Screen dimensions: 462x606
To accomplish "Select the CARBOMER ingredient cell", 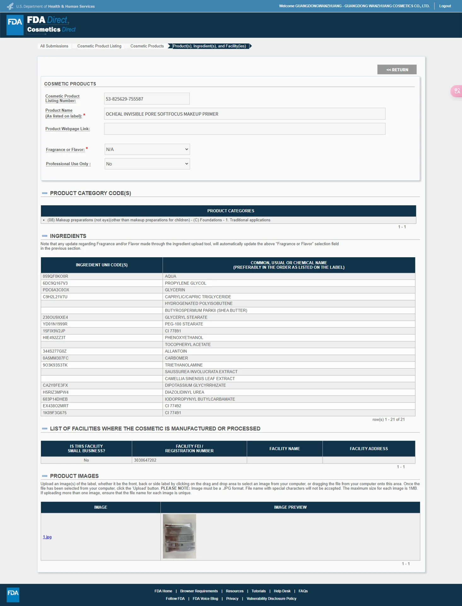I will click(x=289, y=358).
